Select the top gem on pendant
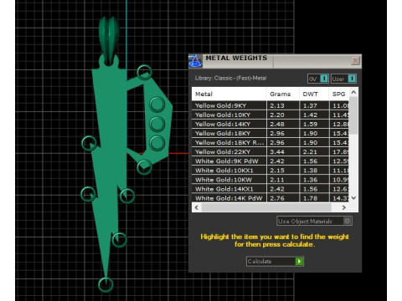 pyautogui.click(x=157, y=105)
